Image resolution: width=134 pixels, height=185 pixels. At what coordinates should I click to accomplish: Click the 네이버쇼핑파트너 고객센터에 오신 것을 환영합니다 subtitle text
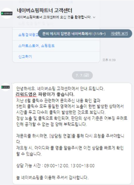54,17
